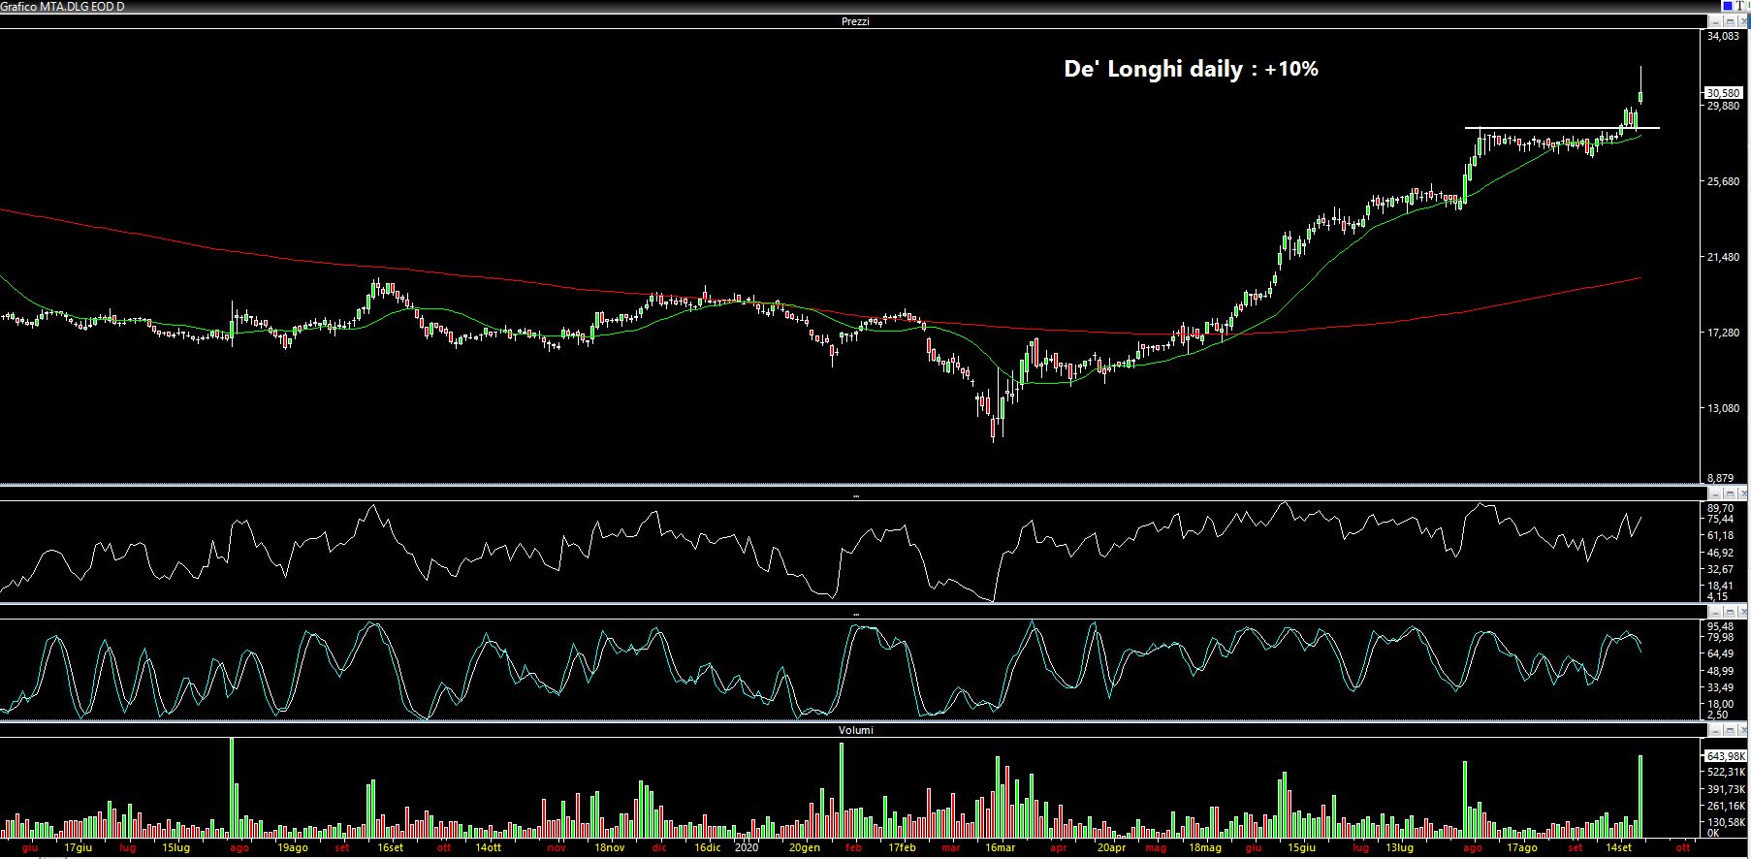Click the 261,16K volume scale value
Image resolution: width=1751 pixels, height=859 pixels.
1727,806
